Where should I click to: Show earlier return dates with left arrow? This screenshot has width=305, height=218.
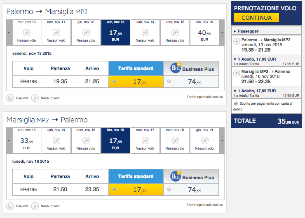[x=9, y=140]
